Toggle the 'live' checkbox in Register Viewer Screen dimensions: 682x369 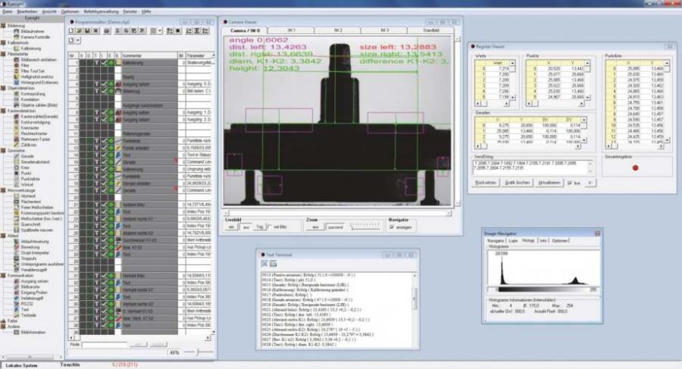click(569, 183)
